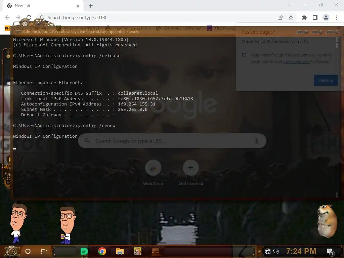Click the Hank Hill character holding a box
Screen dimensions: 344x258
pyautogui.click(x=67, y=225)
